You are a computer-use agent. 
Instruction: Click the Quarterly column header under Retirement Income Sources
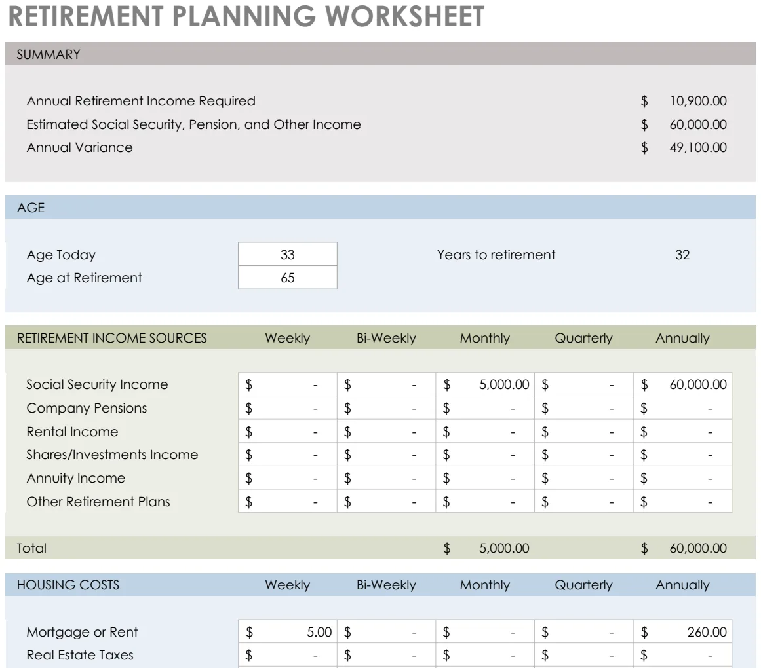pos(584,338)
